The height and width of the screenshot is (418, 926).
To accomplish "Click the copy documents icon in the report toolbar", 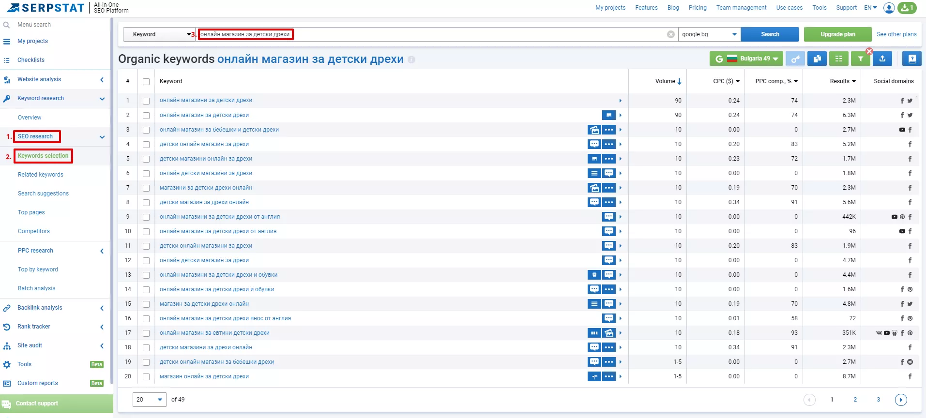I will 817,59.
